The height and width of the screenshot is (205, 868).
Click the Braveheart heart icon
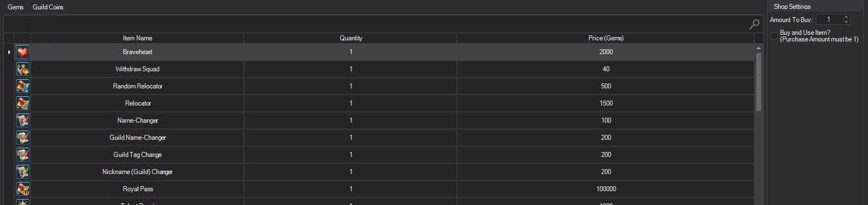(x=23, y=52)
